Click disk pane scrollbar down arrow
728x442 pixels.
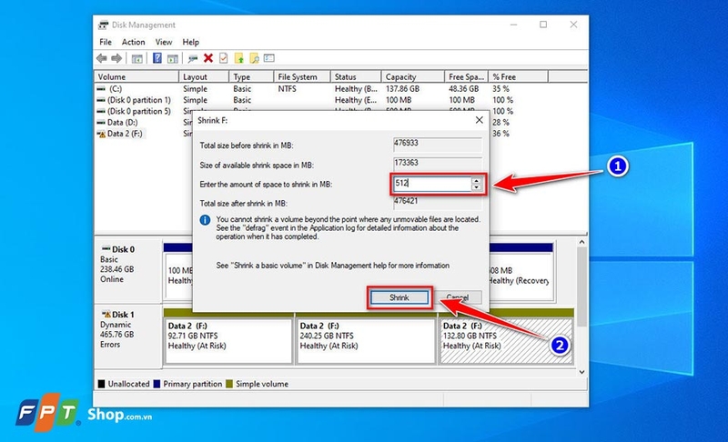pos(581,372)
